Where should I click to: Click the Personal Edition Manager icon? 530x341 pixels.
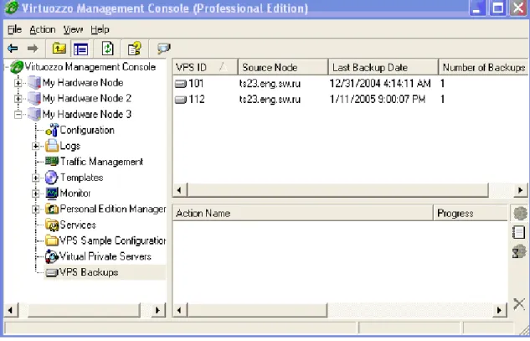pyautogui.click(x=52, y=209)
